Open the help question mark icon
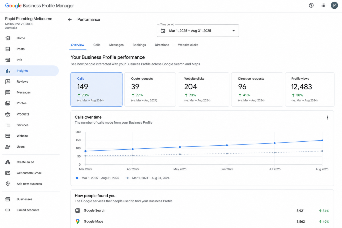The width and height of the screenshot is (342, 228). pos(311,5)
